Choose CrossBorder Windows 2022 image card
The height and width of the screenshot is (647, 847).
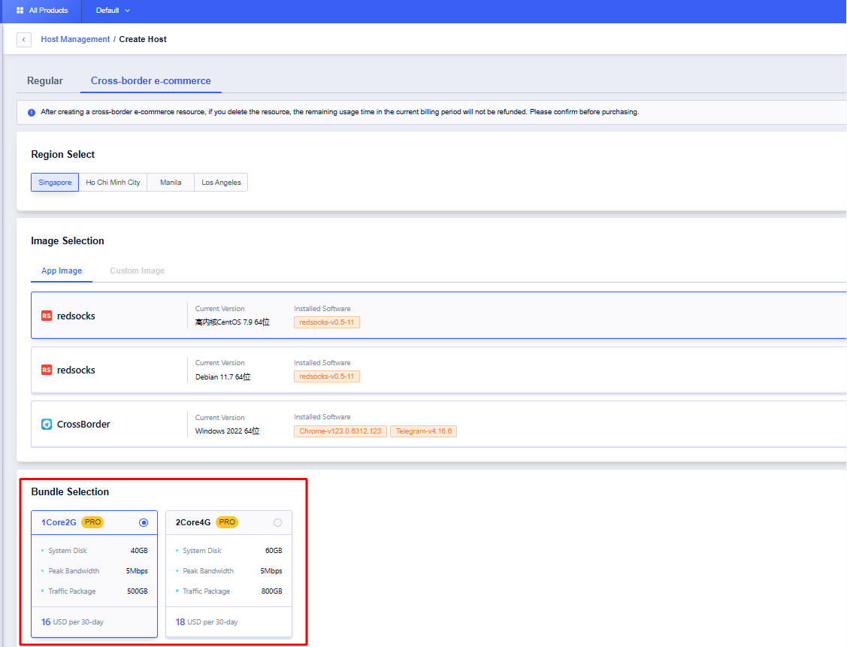click(439, 424)
